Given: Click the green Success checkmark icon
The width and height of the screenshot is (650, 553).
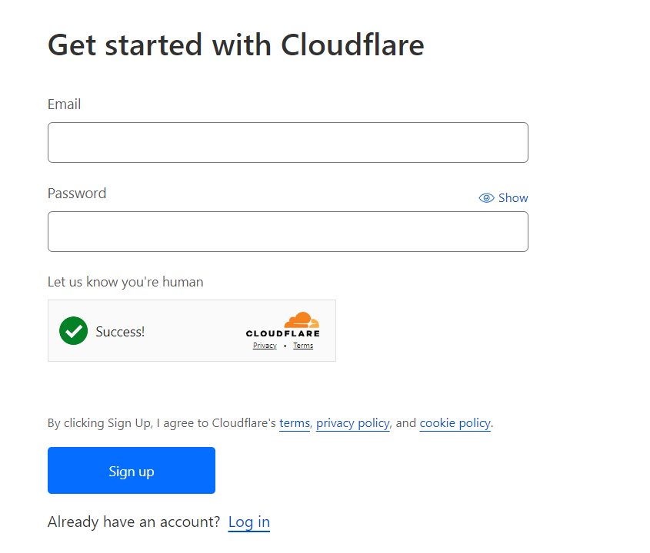Looking at the screenshot, I should pyautogui.click(x=73, y=331).
